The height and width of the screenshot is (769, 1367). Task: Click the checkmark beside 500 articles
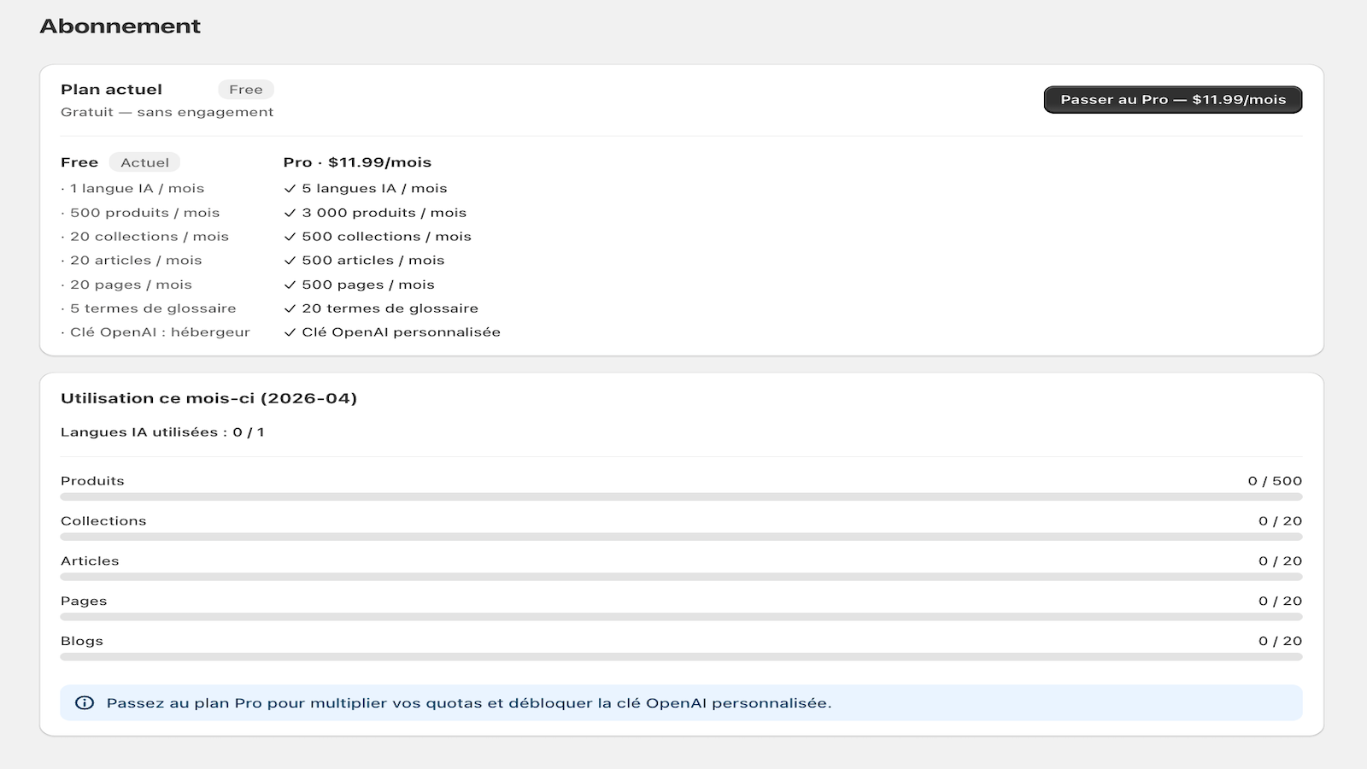click(x=290, y=261)
